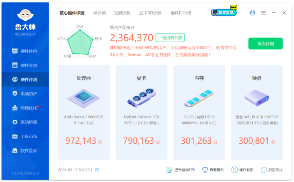Open the user account avatar icon

[252, 13]
